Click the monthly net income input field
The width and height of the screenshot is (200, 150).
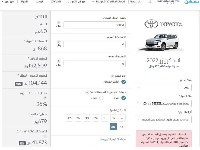pos(94,25)
